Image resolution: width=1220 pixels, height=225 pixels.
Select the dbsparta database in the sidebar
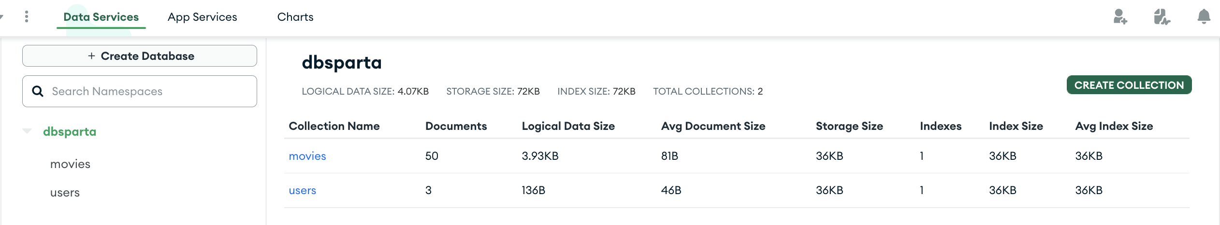70,131
